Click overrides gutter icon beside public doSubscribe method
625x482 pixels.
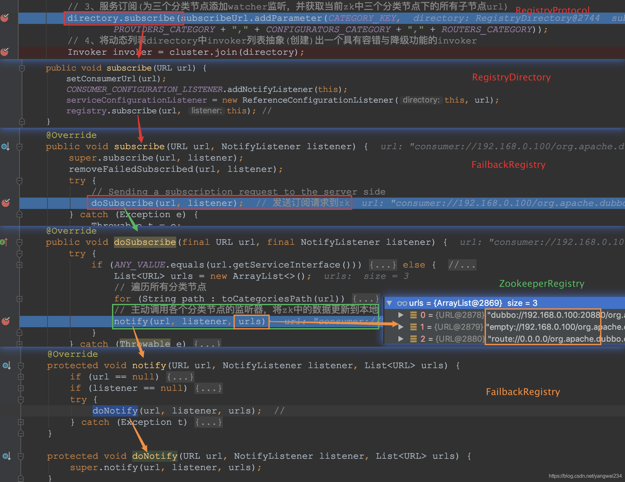[4, 242]
